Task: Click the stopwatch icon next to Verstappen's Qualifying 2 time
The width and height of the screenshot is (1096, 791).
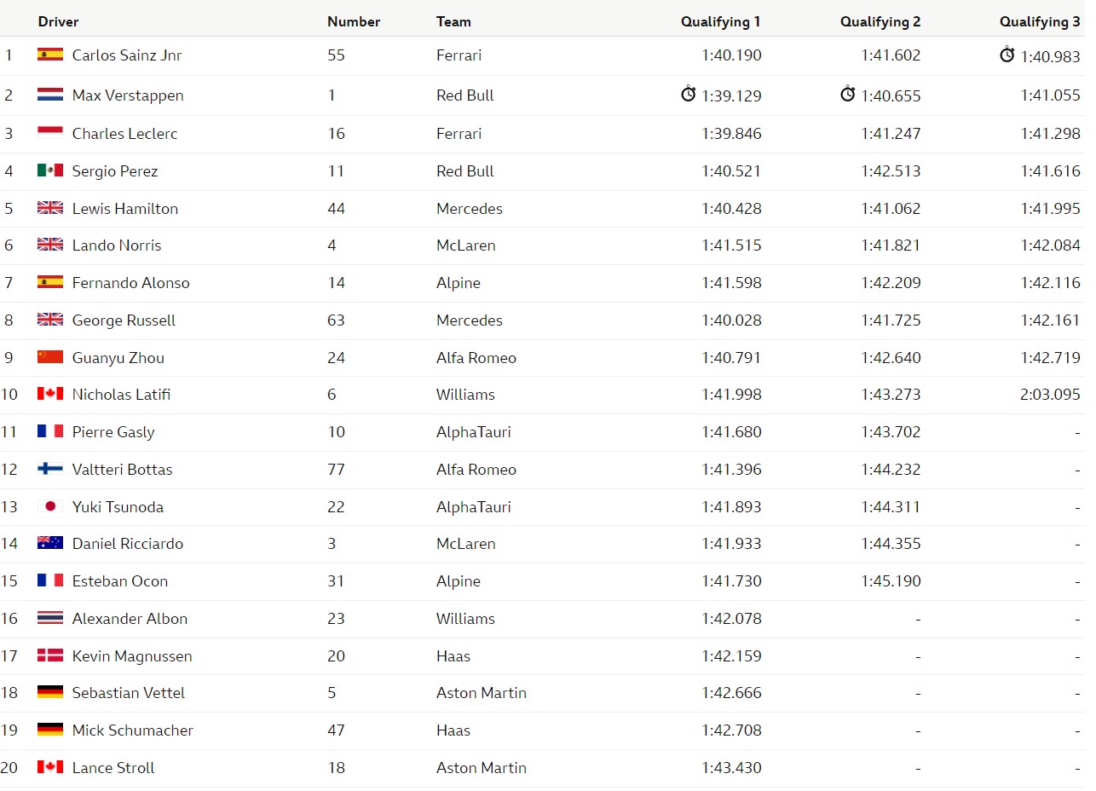Action: pos(848,94)
